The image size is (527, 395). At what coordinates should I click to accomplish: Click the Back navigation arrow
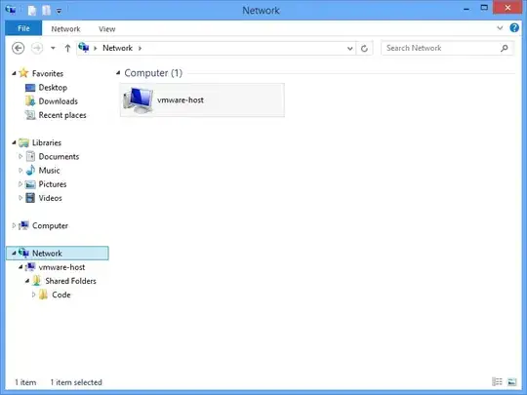pyautogui.click(x=19, y=48)
